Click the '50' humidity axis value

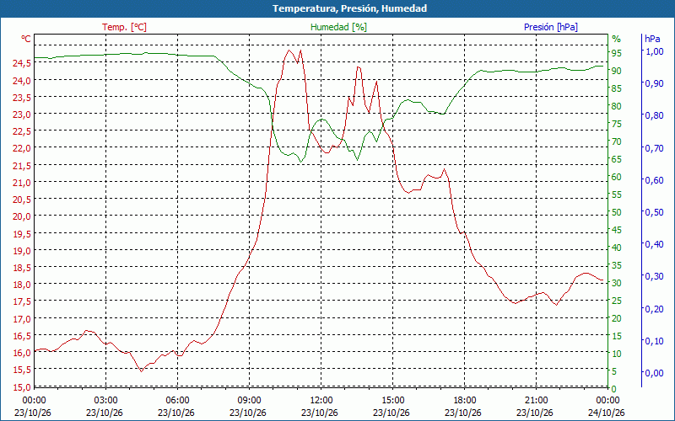coord(617,212)
